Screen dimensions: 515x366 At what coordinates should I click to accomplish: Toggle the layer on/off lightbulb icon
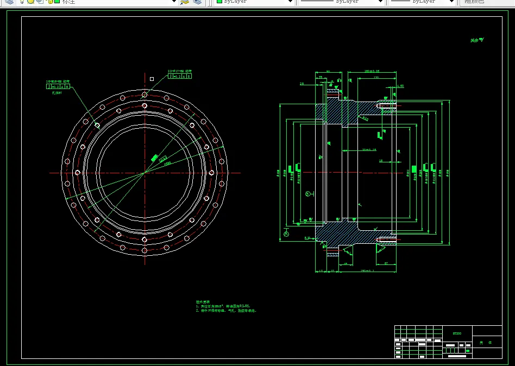[x=22, y=2]
